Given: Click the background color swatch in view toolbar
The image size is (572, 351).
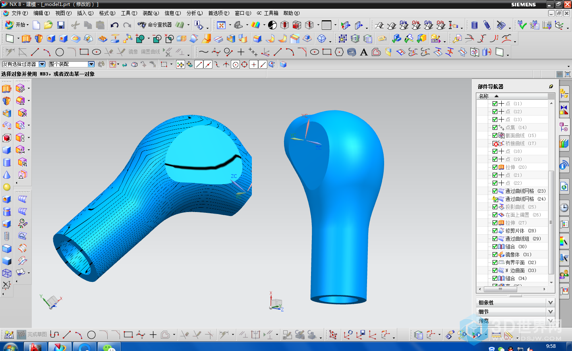Looking at the screenshot, I should [327, 25].
